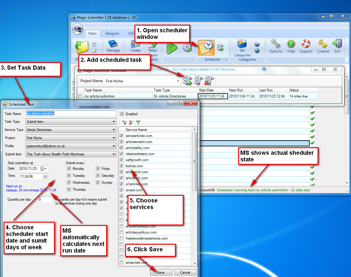Click Save in Scheduled Task dialog
The image size is (351, 277).
[x=161, y=272]
